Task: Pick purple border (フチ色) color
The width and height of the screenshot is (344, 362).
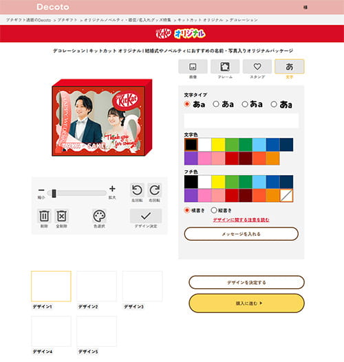Action: (x=191, y=196)
